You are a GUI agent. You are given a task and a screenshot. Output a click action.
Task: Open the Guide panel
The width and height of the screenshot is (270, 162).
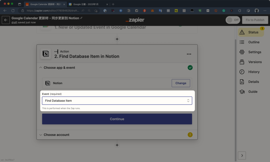[x=248, y=92]
